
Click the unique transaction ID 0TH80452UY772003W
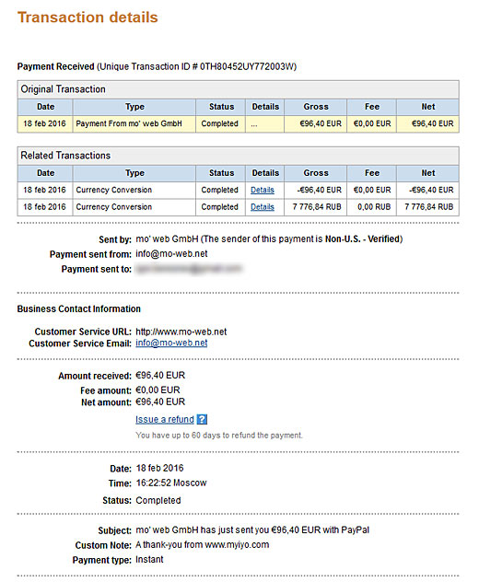[247, 67]
